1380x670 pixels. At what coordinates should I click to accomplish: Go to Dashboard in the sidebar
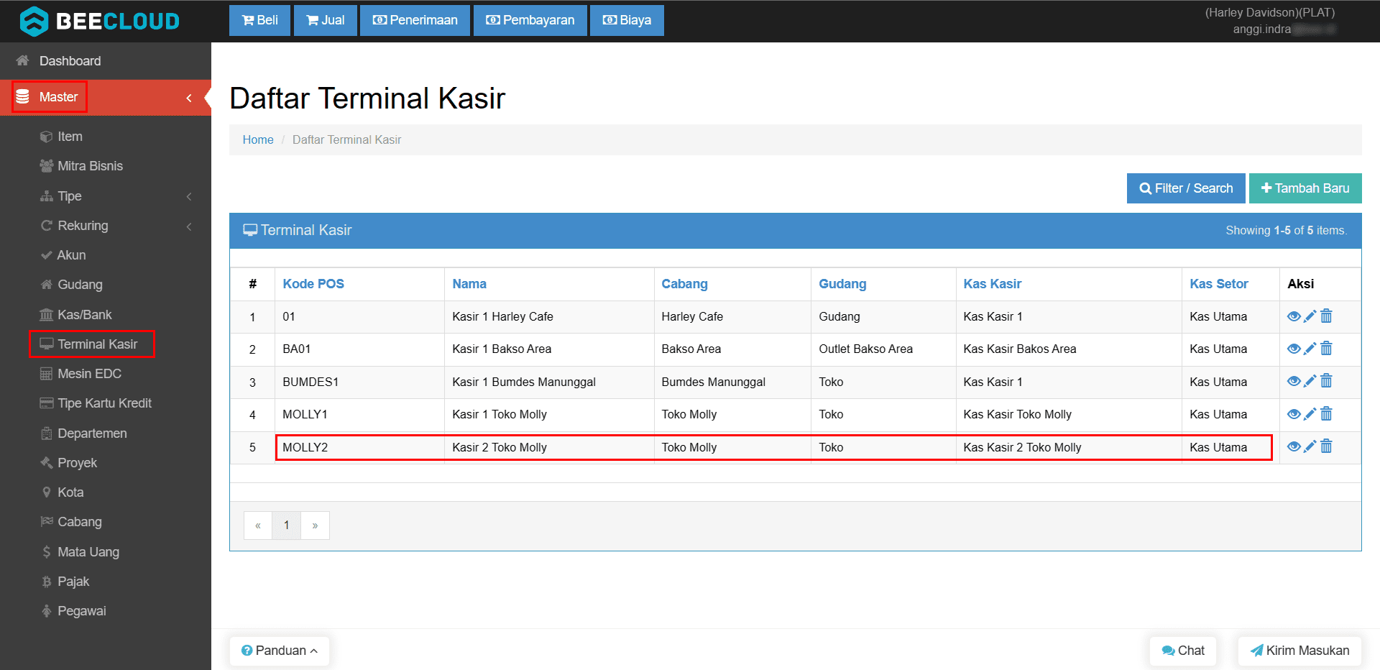point(70,61)
